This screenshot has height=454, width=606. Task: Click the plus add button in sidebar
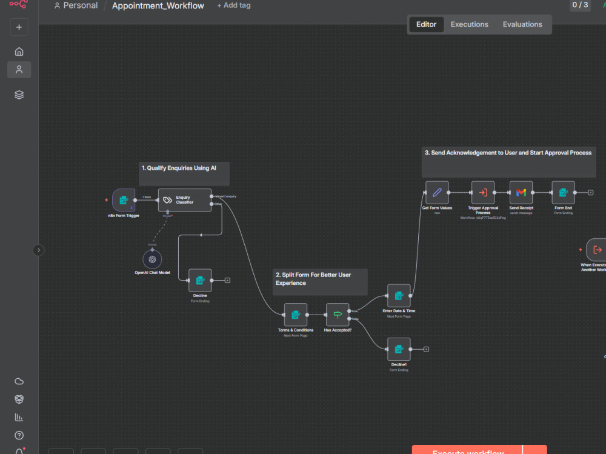tap(19, 27)
